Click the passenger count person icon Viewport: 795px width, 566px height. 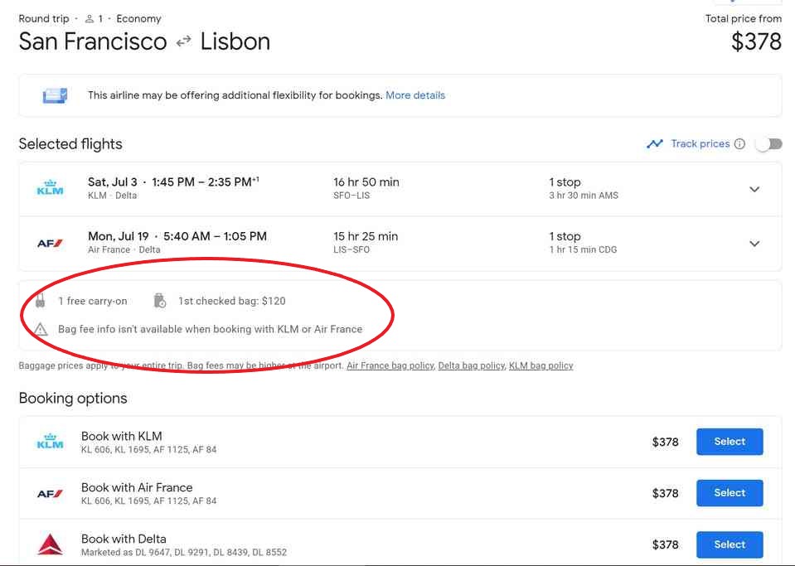click(90, 19)
